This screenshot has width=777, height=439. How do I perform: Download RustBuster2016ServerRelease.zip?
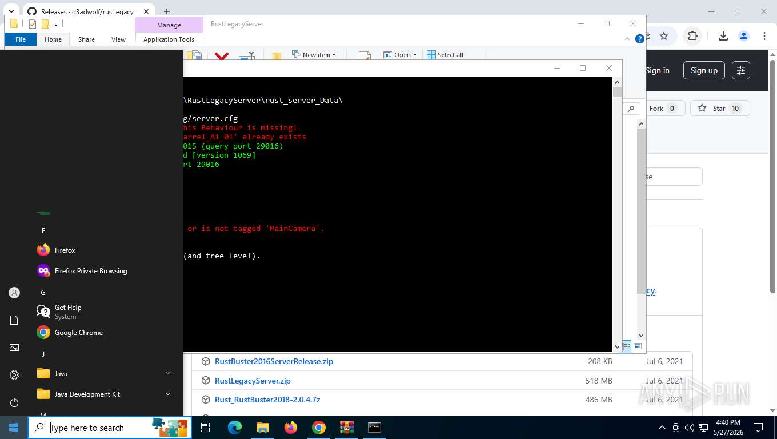[x=274, y=361]
